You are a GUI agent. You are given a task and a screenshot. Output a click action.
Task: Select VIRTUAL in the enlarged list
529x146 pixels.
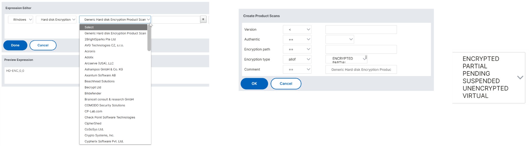475,96
